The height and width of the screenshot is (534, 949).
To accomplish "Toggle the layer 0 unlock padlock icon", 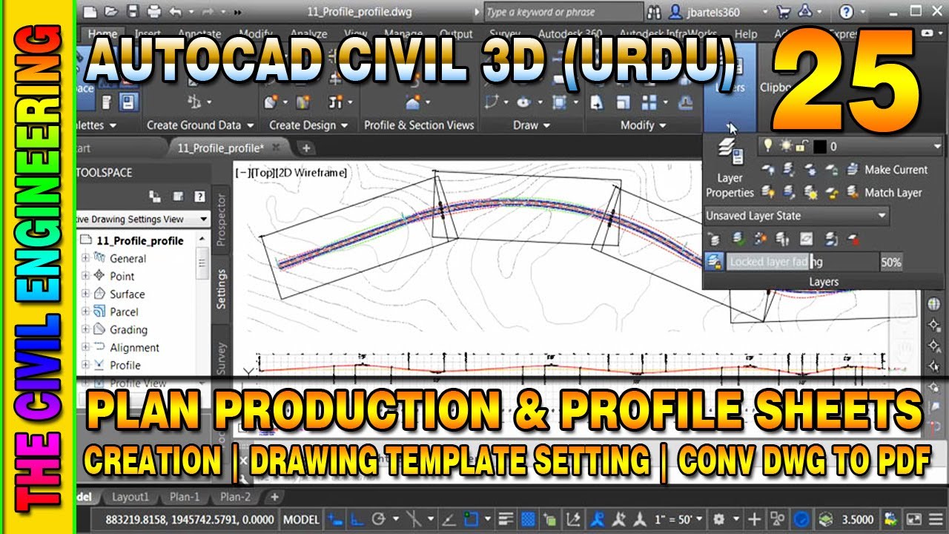I will click(x=801, y=146).
